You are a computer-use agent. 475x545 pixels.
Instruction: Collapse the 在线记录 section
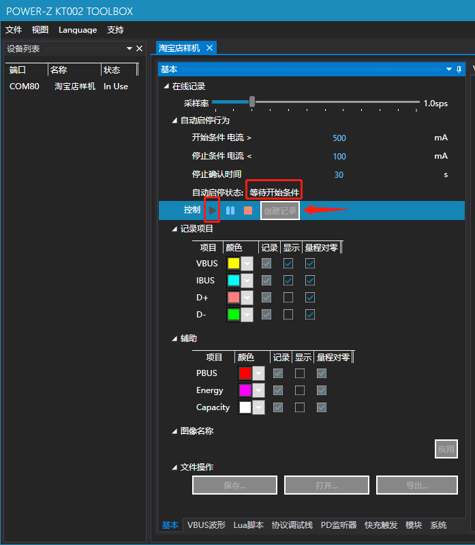[x=166, y=87]
